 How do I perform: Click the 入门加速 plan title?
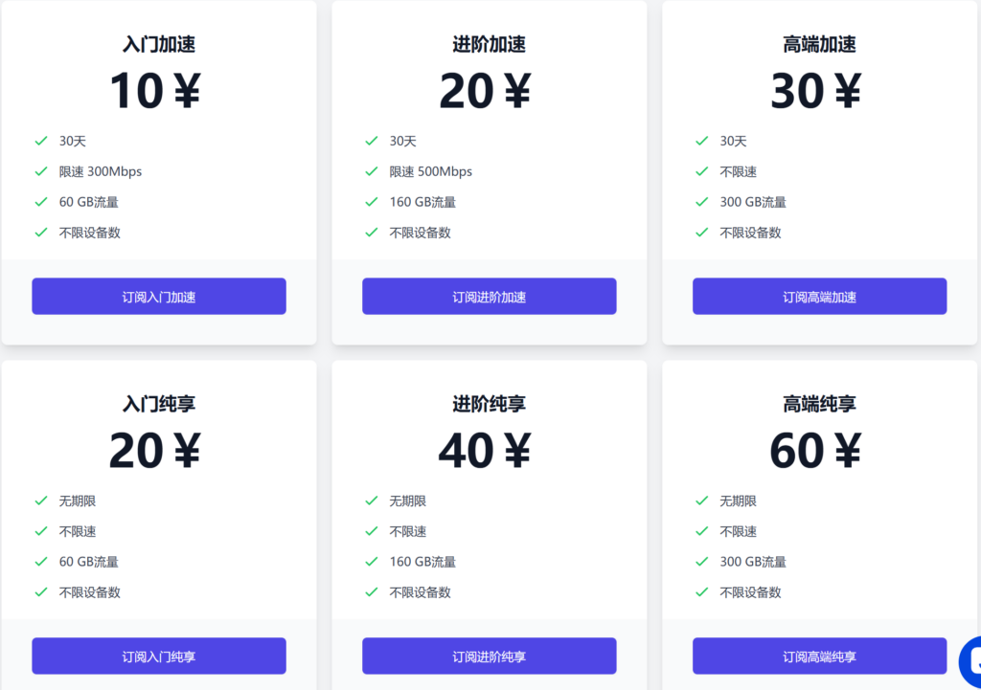159,45
